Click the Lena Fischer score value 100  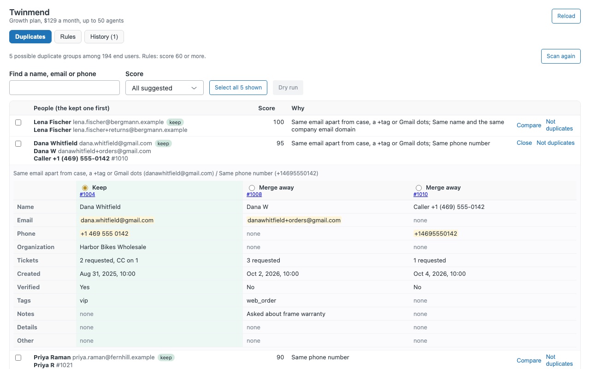pyautogui.click(x=279, y=122)
